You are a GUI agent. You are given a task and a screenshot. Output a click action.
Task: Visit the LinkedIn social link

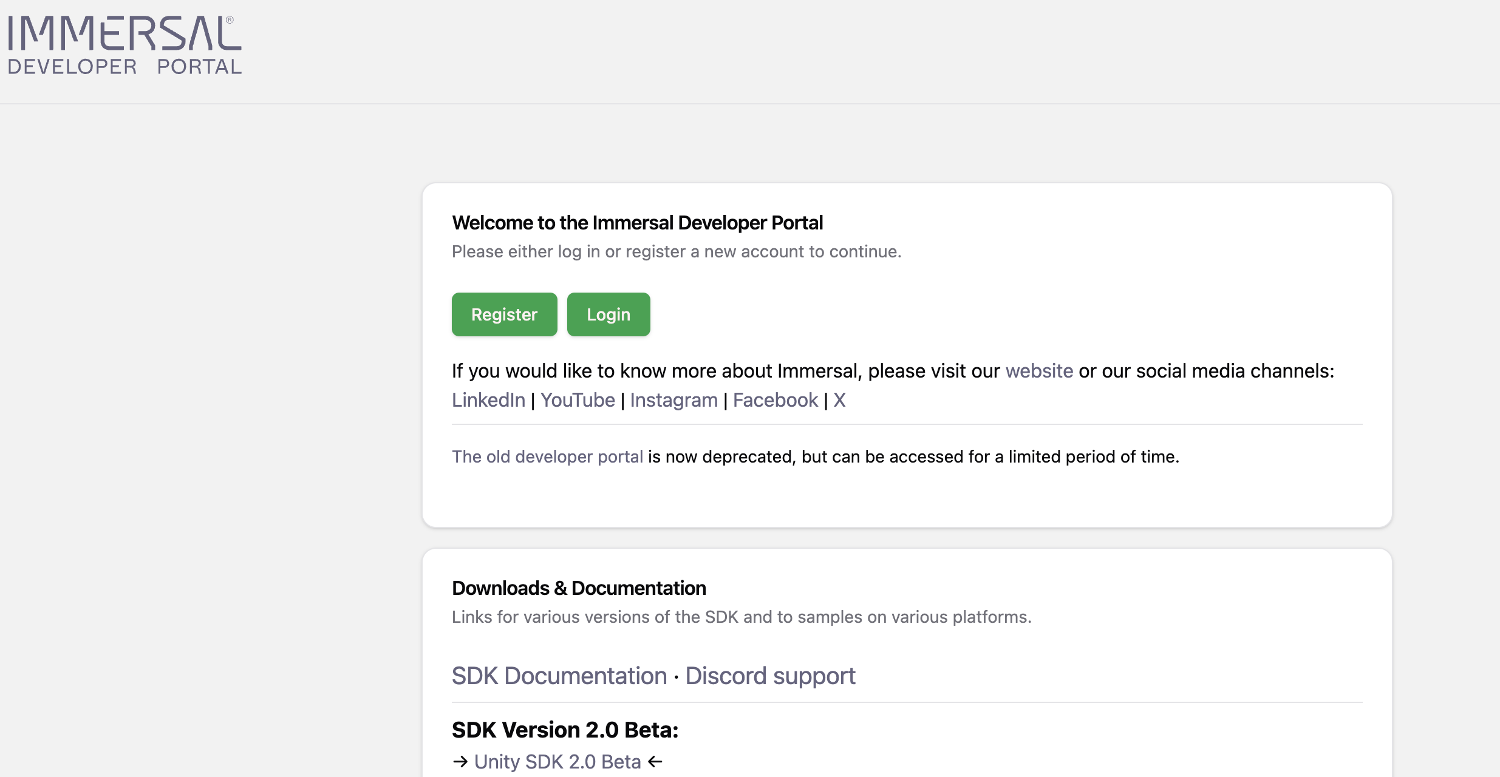pos(488,400)
